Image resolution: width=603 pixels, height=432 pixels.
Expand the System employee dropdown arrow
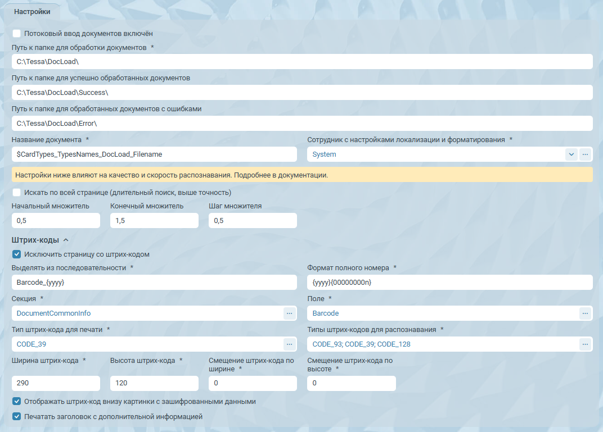(571, 154)
